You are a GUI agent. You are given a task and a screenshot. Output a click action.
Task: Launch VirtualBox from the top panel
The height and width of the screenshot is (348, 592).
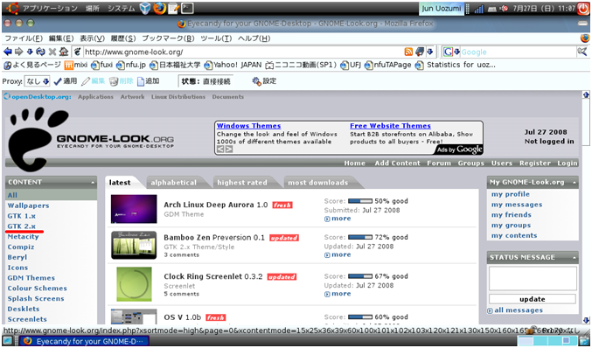[x=145, y=8]
